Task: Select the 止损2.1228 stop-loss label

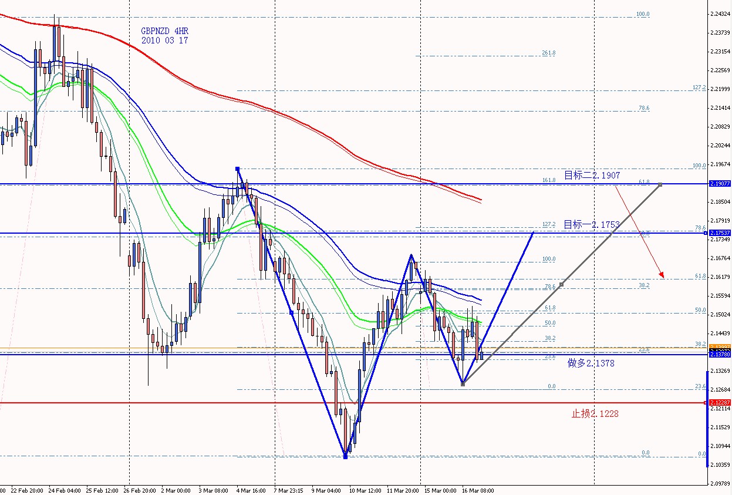Action: (x=595, y=413)
